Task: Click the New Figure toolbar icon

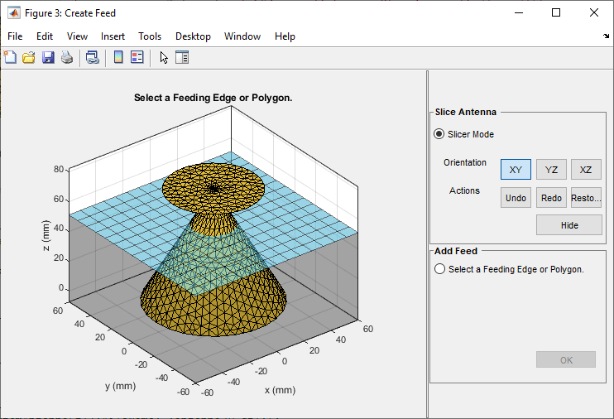Action: coord(10,57)
